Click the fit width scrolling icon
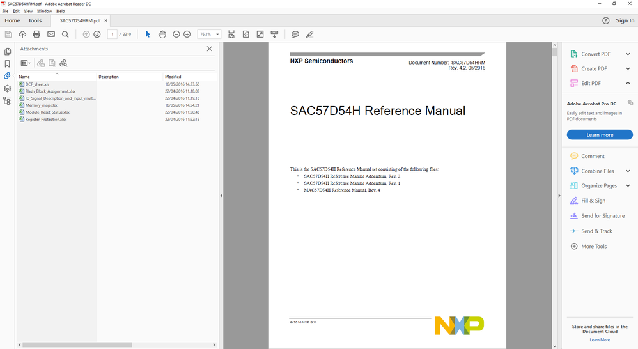Viewport: 638px width, 349px height. (x=231, y=35)
